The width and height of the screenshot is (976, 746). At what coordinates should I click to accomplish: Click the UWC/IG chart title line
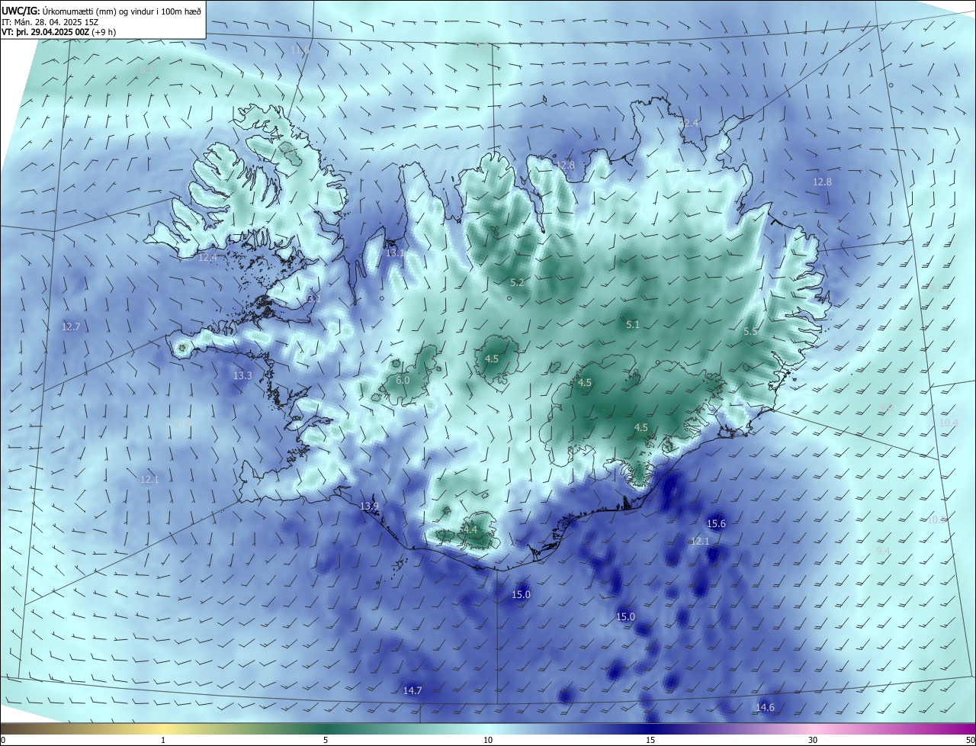(x=101, y=10)
